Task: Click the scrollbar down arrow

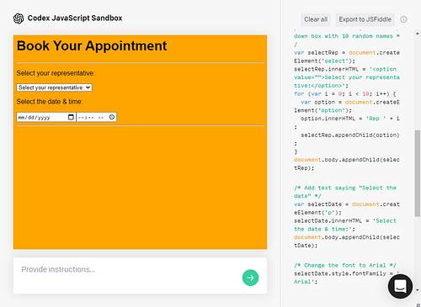Action: (x=418, y=290)
